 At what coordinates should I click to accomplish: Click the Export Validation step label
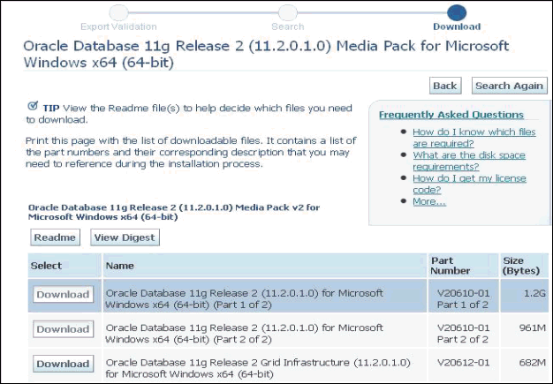pyautogui.click(x=118, y=26)
